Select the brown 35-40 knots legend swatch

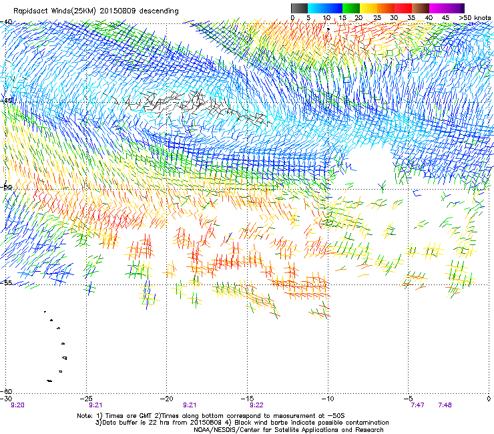[x=421, y=8]
